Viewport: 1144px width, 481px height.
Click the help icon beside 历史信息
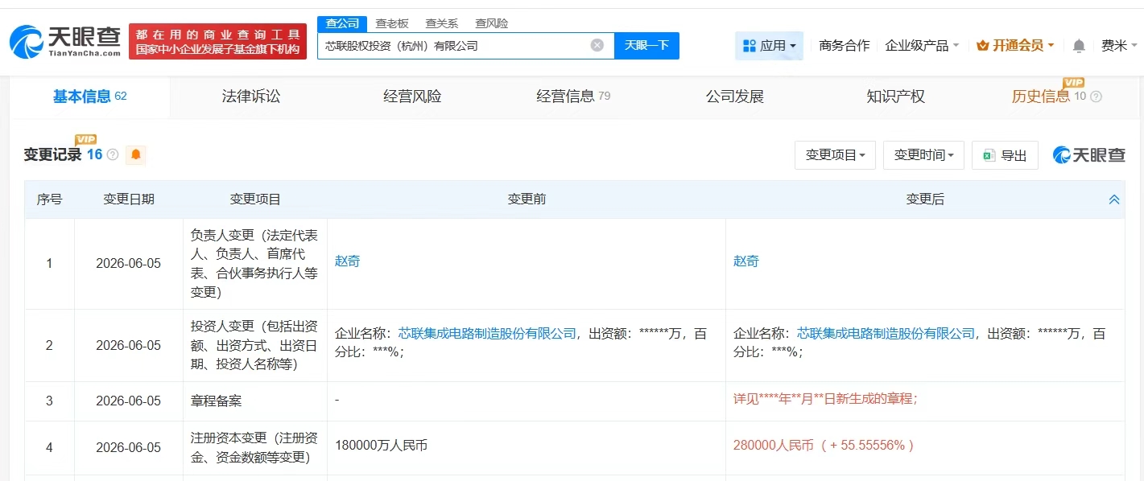click(1096, 97)
